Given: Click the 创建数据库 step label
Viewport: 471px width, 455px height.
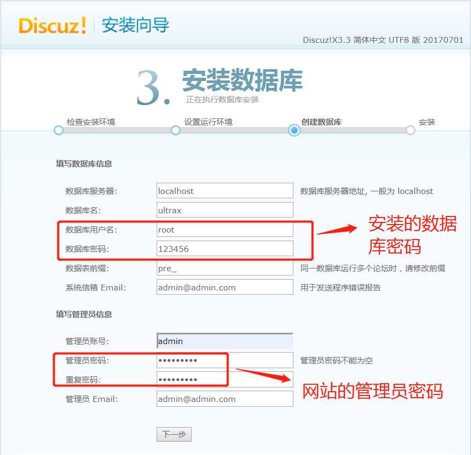Looking at the screenshot, I should pos(321,122).
